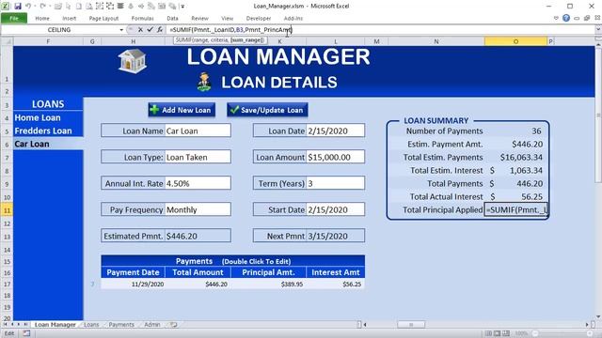Save the workbook from Quick Access Toolbar
This screenshot has width=602, height=338.
coord(18,7)
